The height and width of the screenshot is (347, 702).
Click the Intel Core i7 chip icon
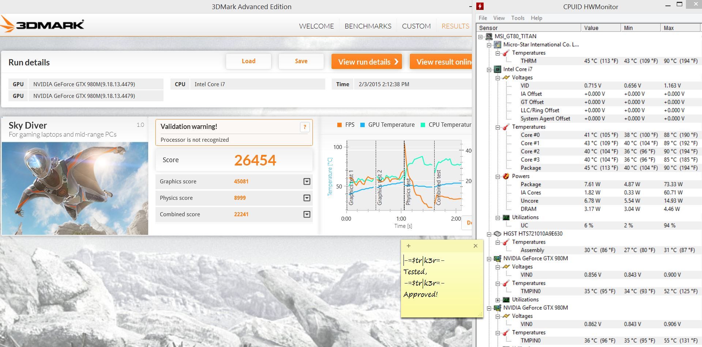498,69
